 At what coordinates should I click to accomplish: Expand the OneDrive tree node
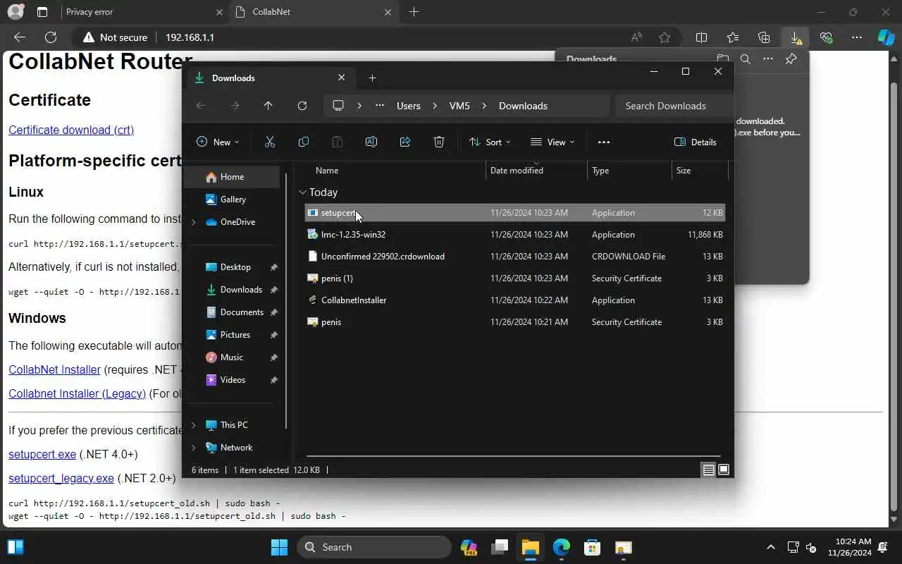pyautogui.click(x=194, y=222)
